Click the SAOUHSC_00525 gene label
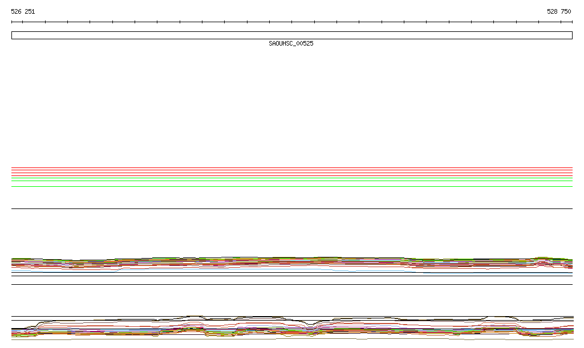Image resolution: width=584 pixels, height=348 pixels. coord(291,43)
